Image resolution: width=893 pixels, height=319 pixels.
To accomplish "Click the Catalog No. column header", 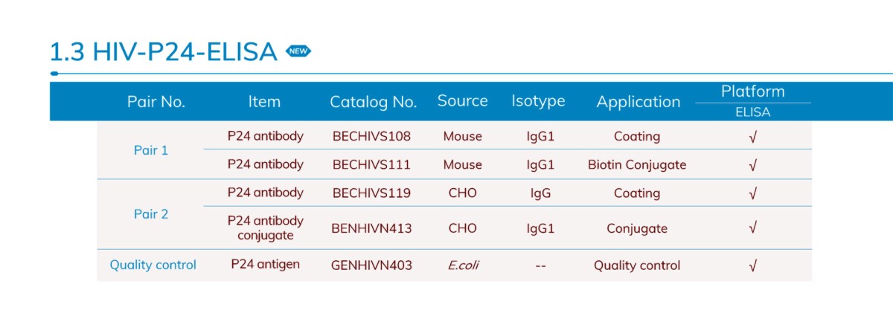I will tap(373, 102).
